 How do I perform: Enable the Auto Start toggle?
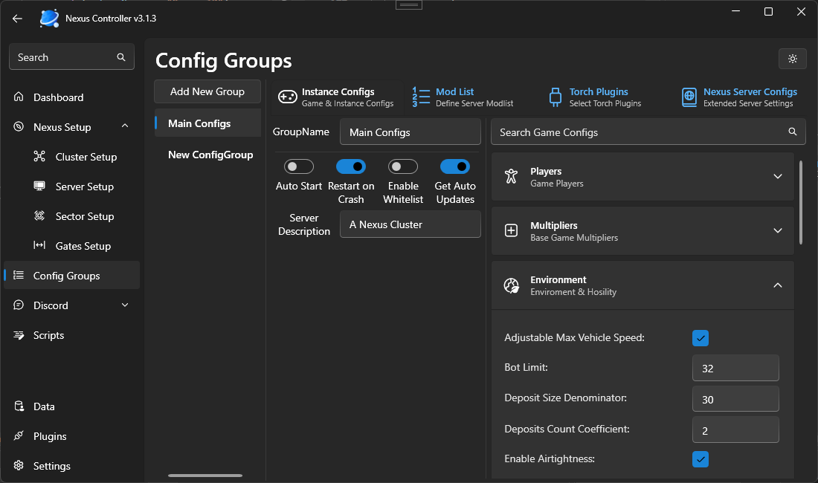(x=299, y=166)
